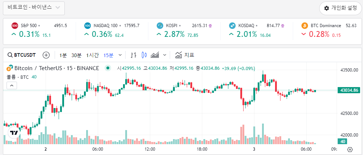Expand the time interval dropdown arrow
This screenshot has width=363, height=155.
point(120,55)
